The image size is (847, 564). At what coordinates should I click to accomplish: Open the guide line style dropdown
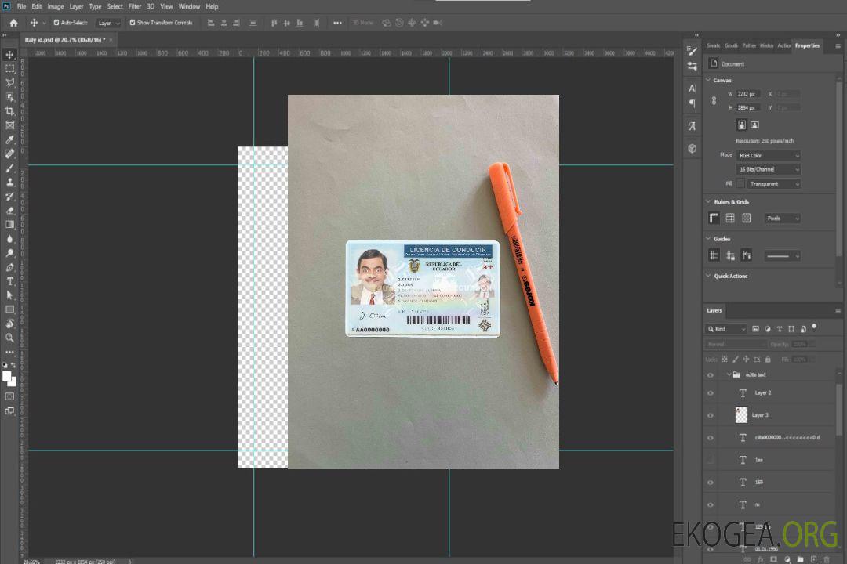782,256
